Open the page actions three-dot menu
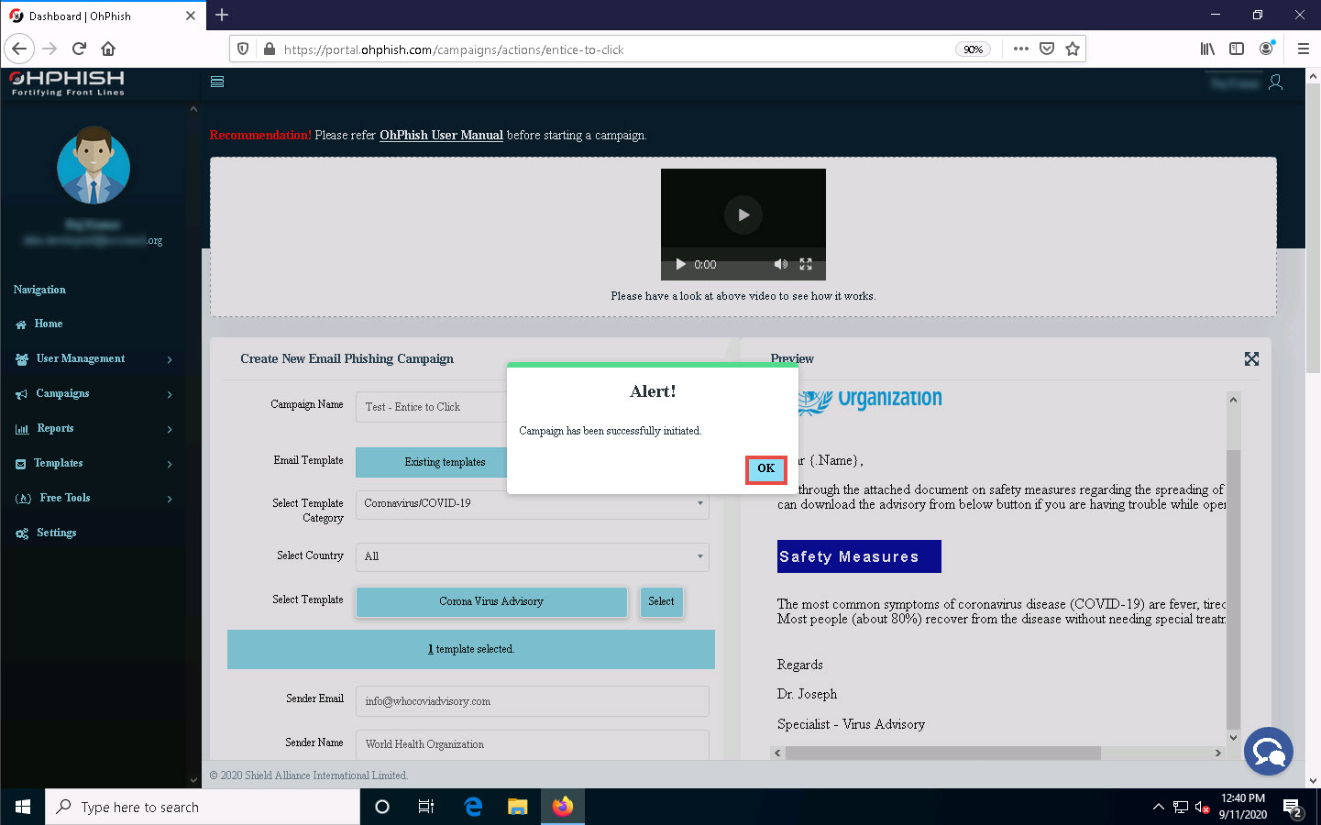 [1021, 49]
